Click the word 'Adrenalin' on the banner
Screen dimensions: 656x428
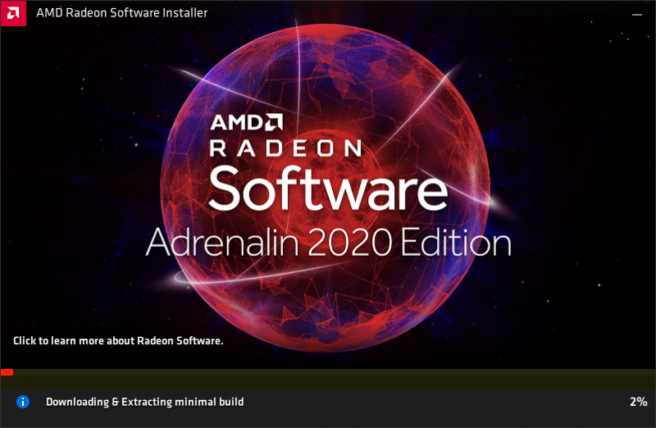(222, 242)
